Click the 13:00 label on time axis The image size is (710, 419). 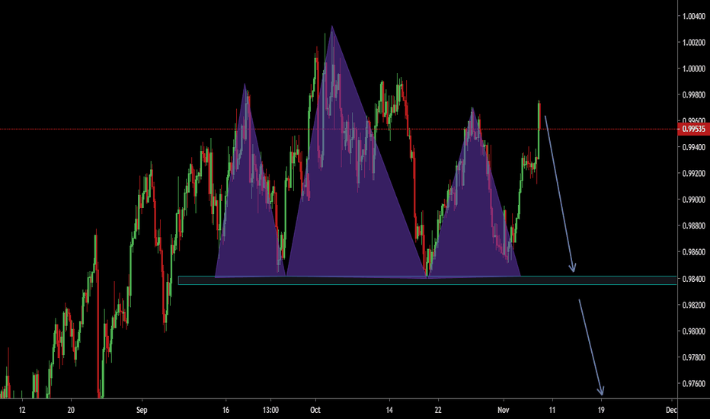pyautogui.click(x=270, y=410)
